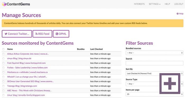Click LOG OUT in top navigation

(179, 4)
